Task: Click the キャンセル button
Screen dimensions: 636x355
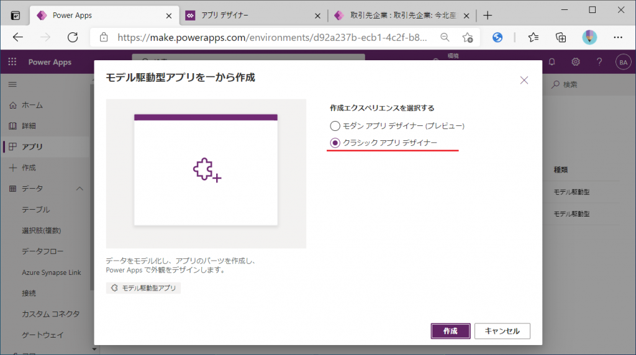Action: pos(502,331)
